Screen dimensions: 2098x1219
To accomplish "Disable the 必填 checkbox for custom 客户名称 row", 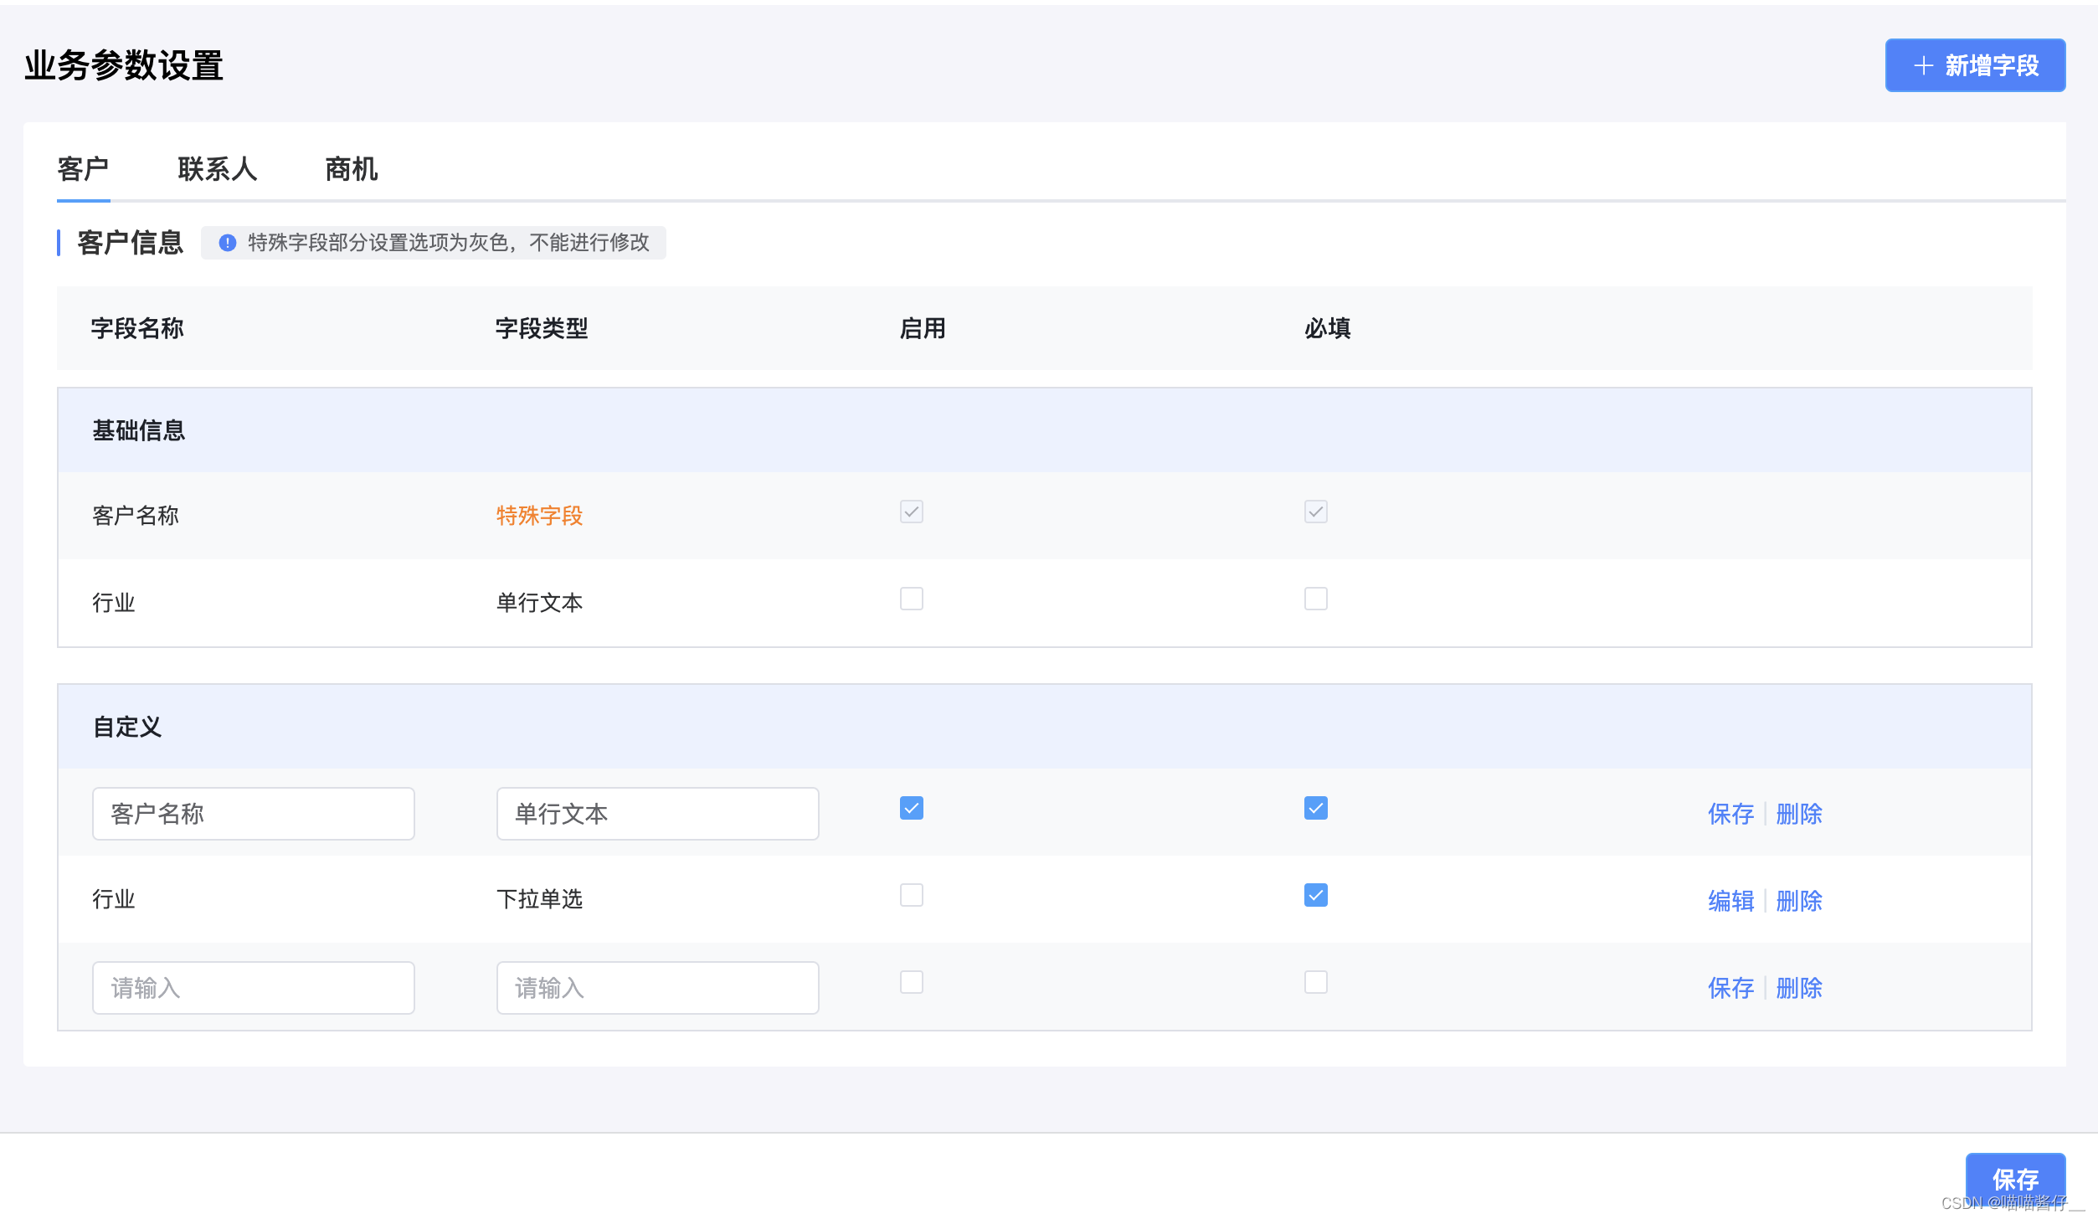I will (1315, 808).
